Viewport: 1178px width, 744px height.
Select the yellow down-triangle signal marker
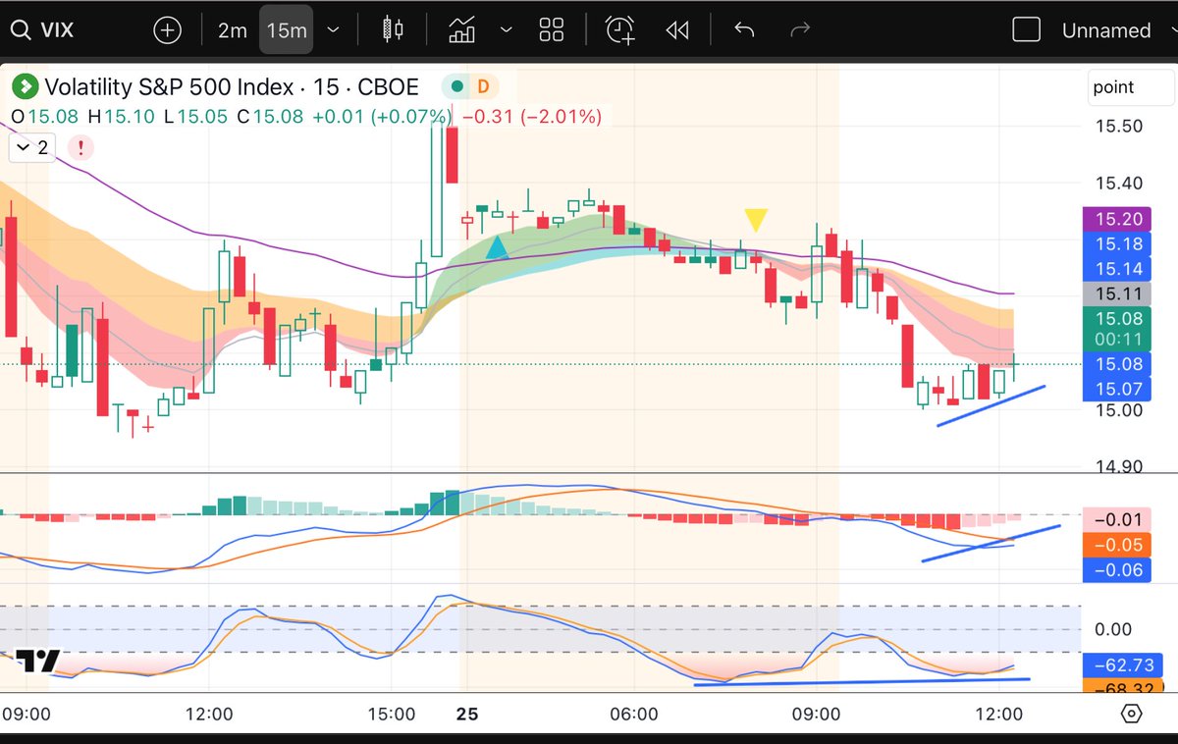pyautogui.click(x=755, y=219)
